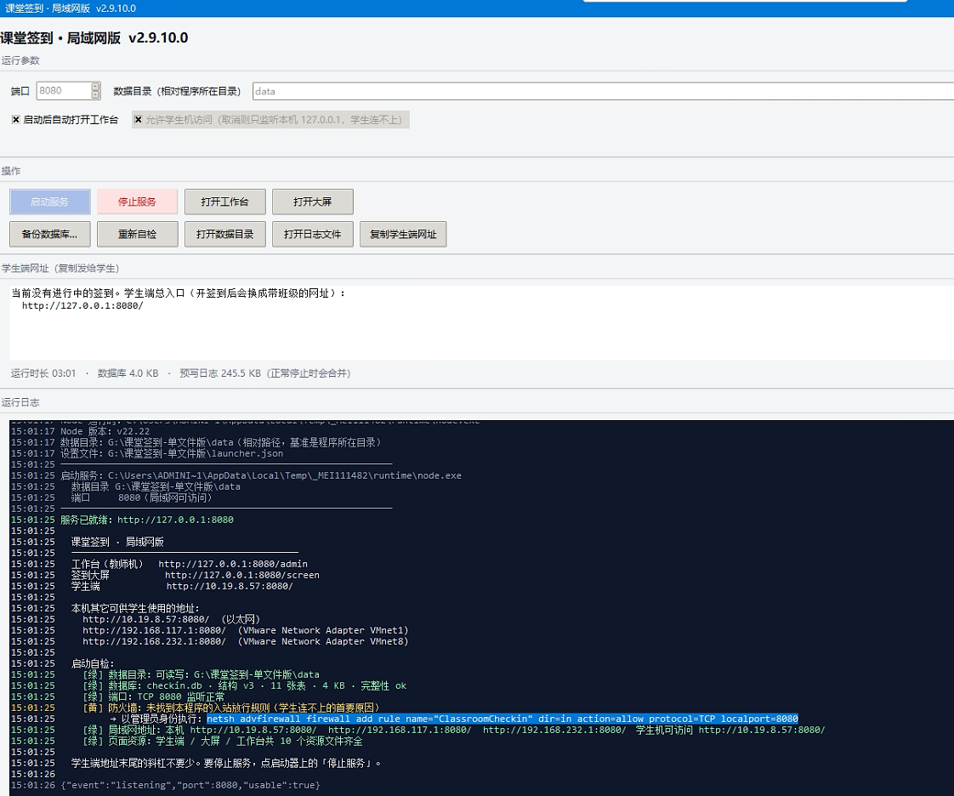This screenshot has height=796, width=954.
Task: Open the log file with 打开日志文件
Action: point(313,235)
